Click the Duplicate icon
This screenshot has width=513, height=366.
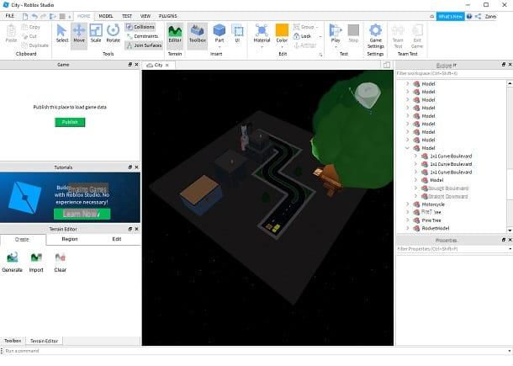coord(25,45)
